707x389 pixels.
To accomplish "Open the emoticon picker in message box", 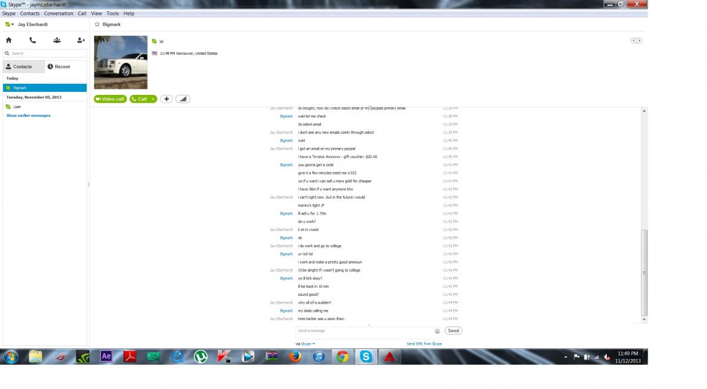I will pyautogui.click(x=437, y=331).
